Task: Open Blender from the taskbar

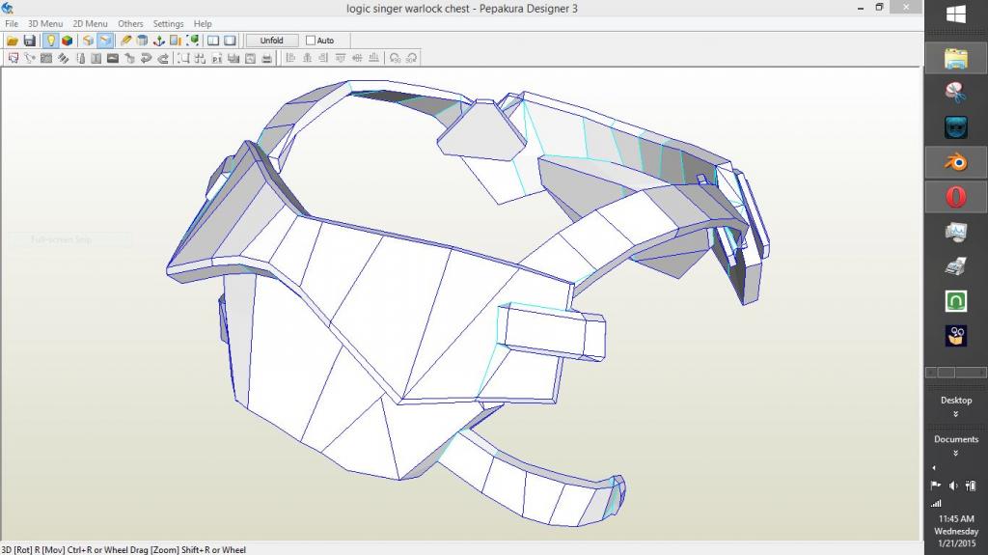Action: pos(955,161)
